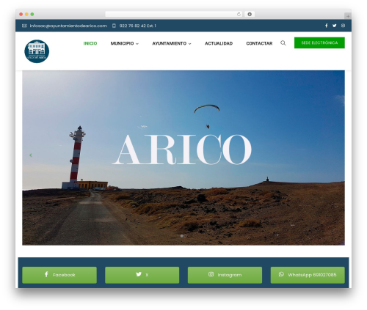This screenshot has height=310, width=367.
Task: Click the Facebook icon in top bar
Action: [326, 26]
